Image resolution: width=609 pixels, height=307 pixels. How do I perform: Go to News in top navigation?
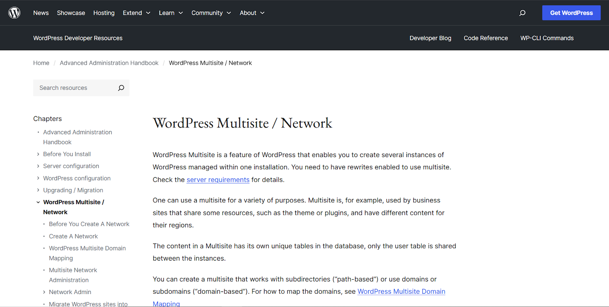point(41,13)
